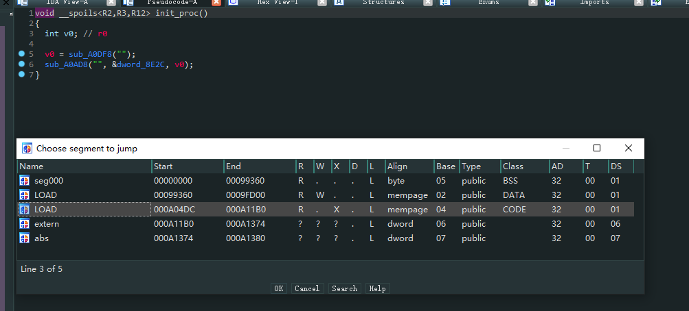The image size is (689, 311).
Task: Close the IDA View-A tab
Action: click(111, 2)
